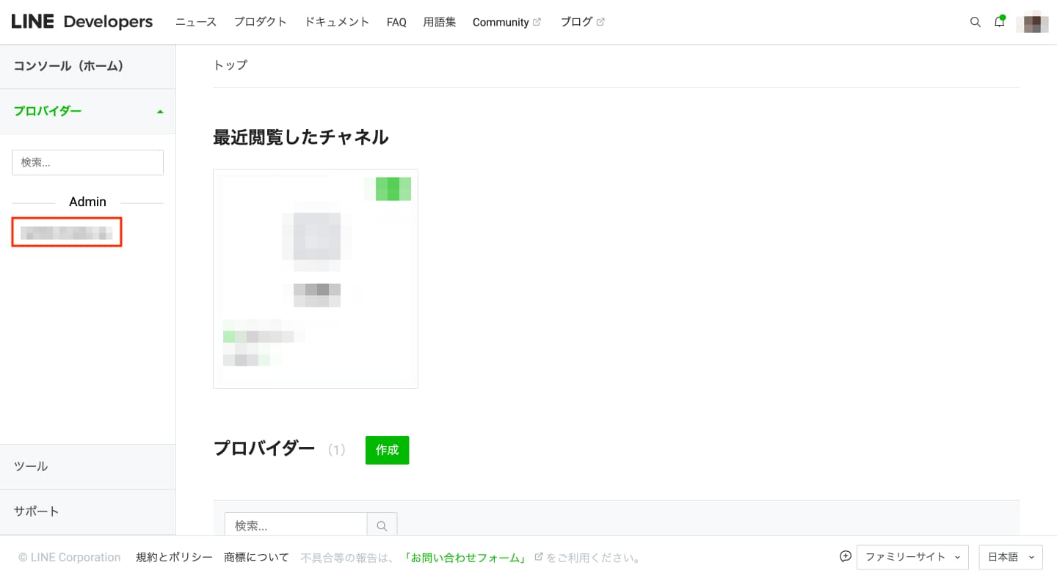Open 商標について footer link
Viewport: 1057px width, 579px height.
[x=257, y=557]
